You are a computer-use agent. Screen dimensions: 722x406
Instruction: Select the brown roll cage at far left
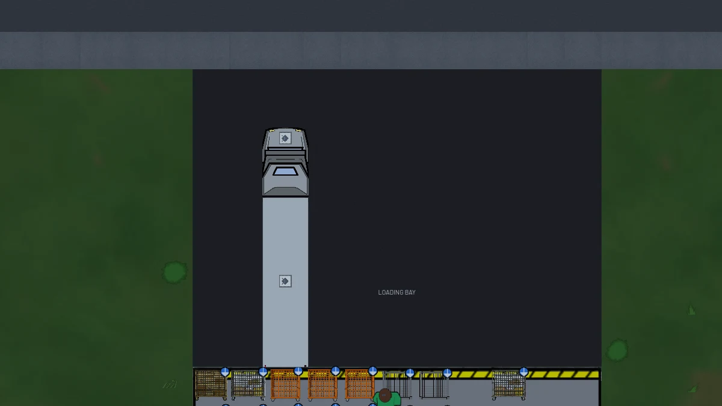pos(211,385)
